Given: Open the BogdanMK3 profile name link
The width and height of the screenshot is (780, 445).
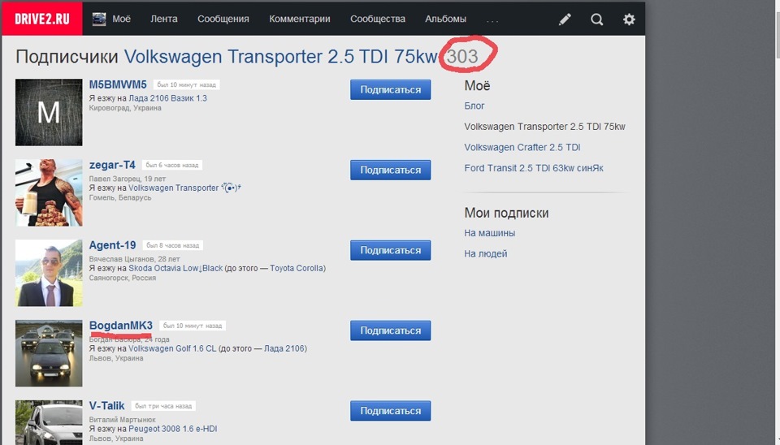Looking at the screenshot, I should (x=121, y=326).
